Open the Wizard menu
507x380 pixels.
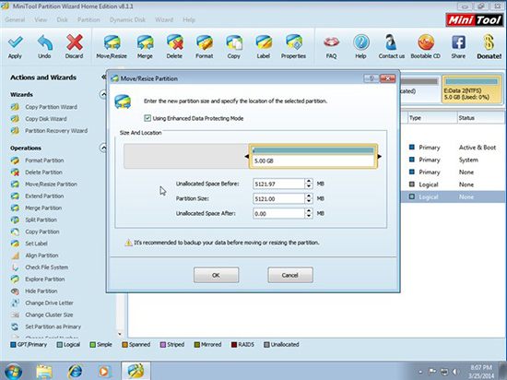point(164,20)
